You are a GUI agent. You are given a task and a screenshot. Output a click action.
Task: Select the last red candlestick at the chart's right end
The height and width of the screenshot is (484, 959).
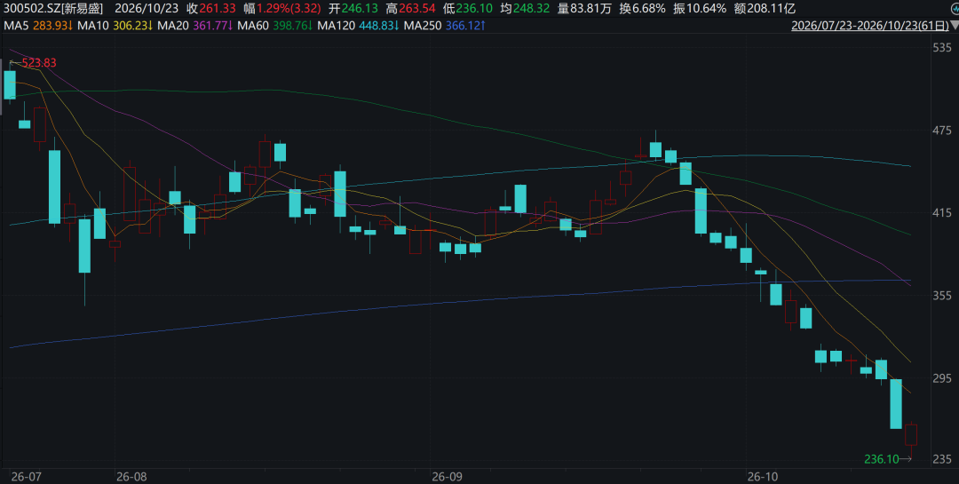[x=911, y=435]
